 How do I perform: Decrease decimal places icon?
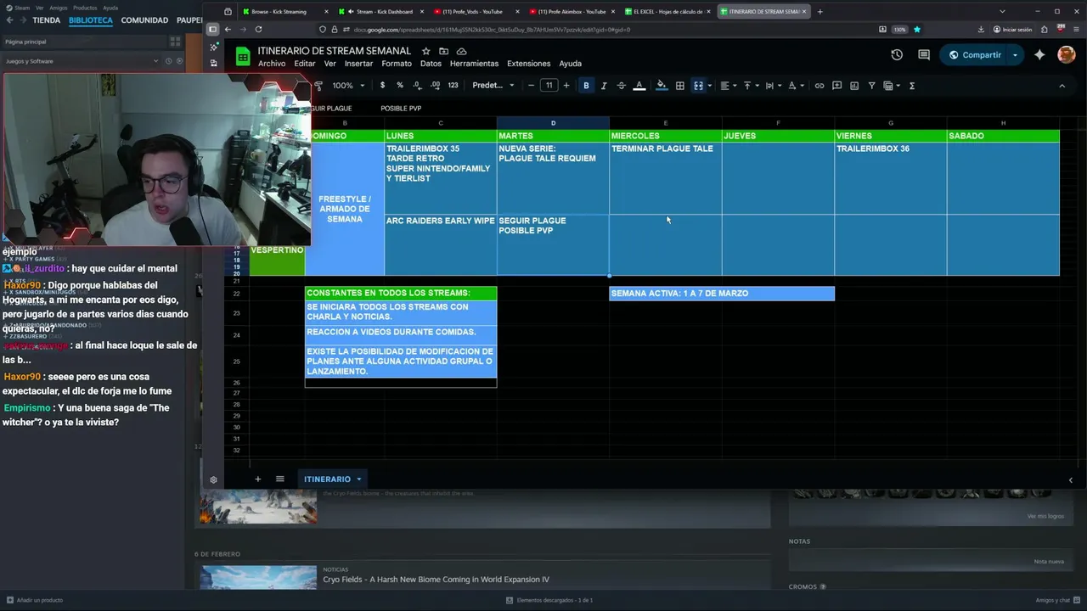pyautogui.click(x=417, y=86)
